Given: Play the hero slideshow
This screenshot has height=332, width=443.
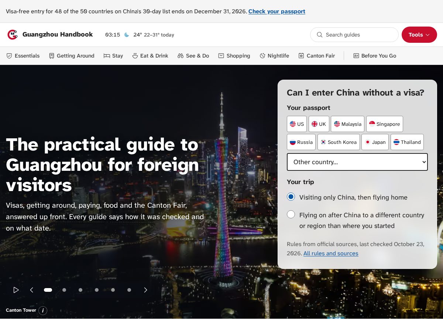Looking at the screenshot, I should click(16, 290).
